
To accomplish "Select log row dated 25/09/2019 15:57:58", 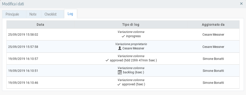I will click(x=123, y=47).
